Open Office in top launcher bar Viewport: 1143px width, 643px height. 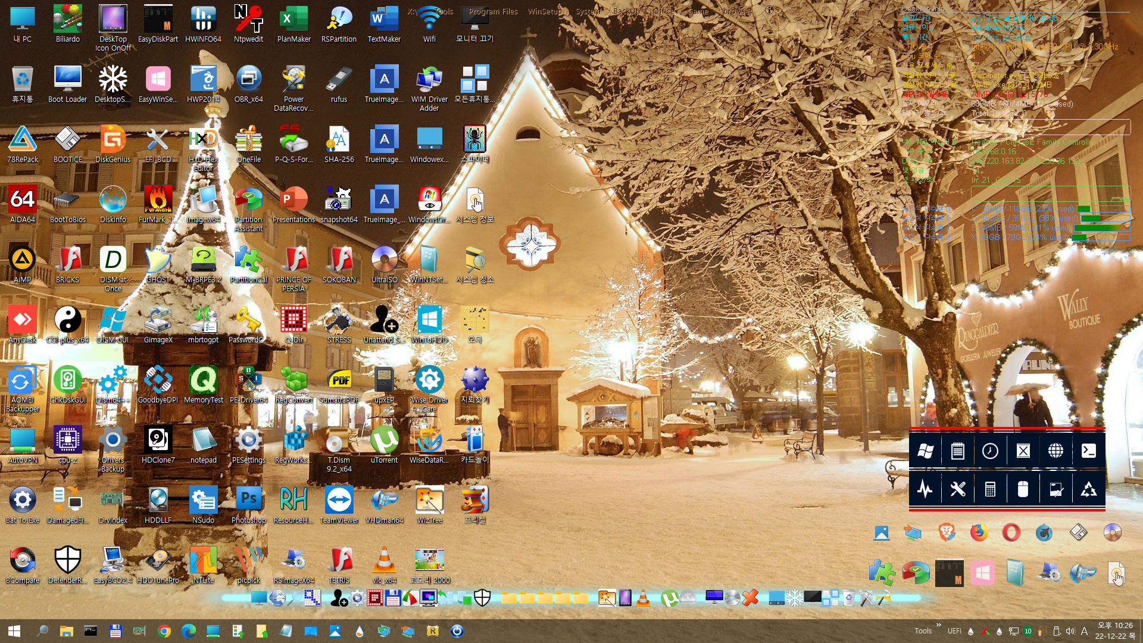point(664,11)
